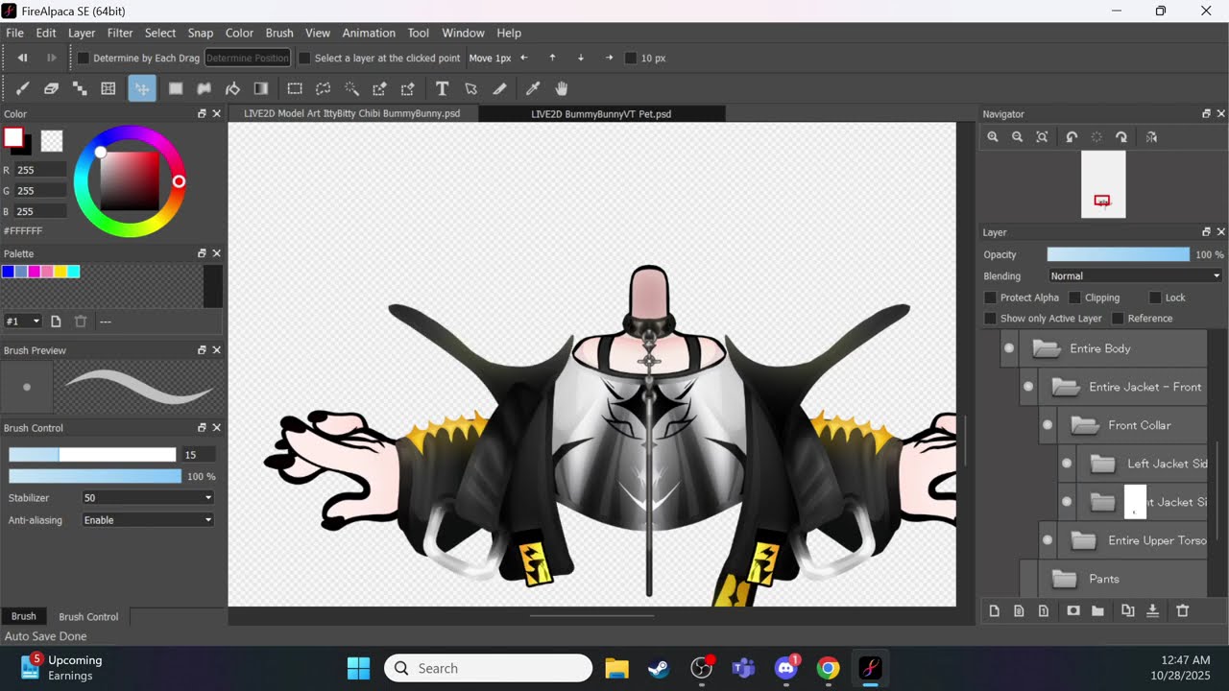Screen dimensions: 1229x691
Task: Enable Select a layer at clicked point
Action: [x=304, y=58]
